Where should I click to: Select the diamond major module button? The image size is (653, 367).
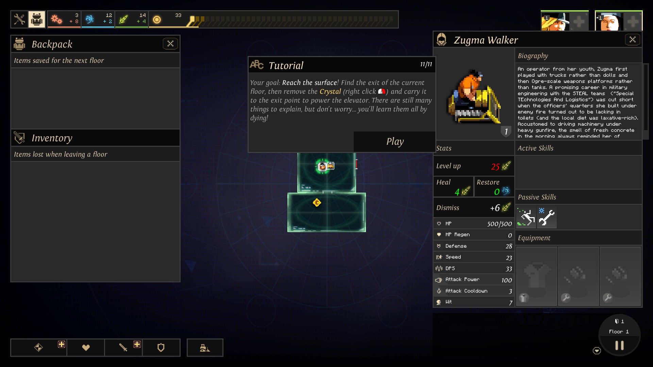pos(38,347)
